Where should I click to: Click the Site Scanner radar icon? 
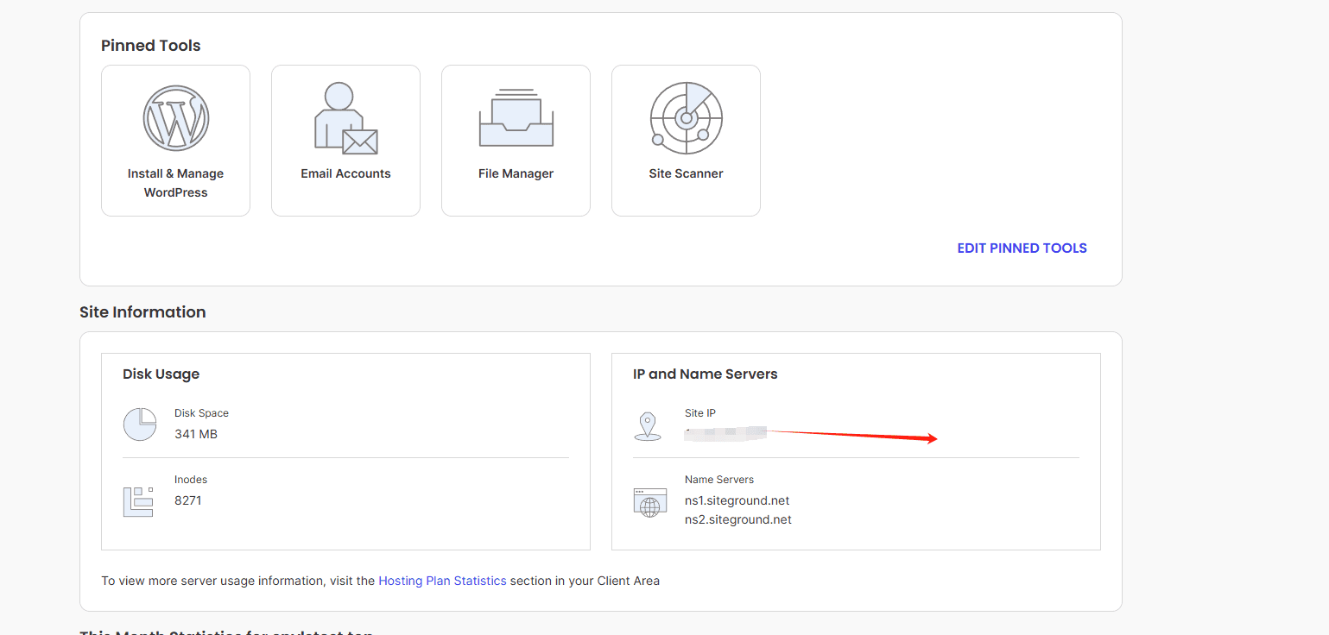coord(686,117)
